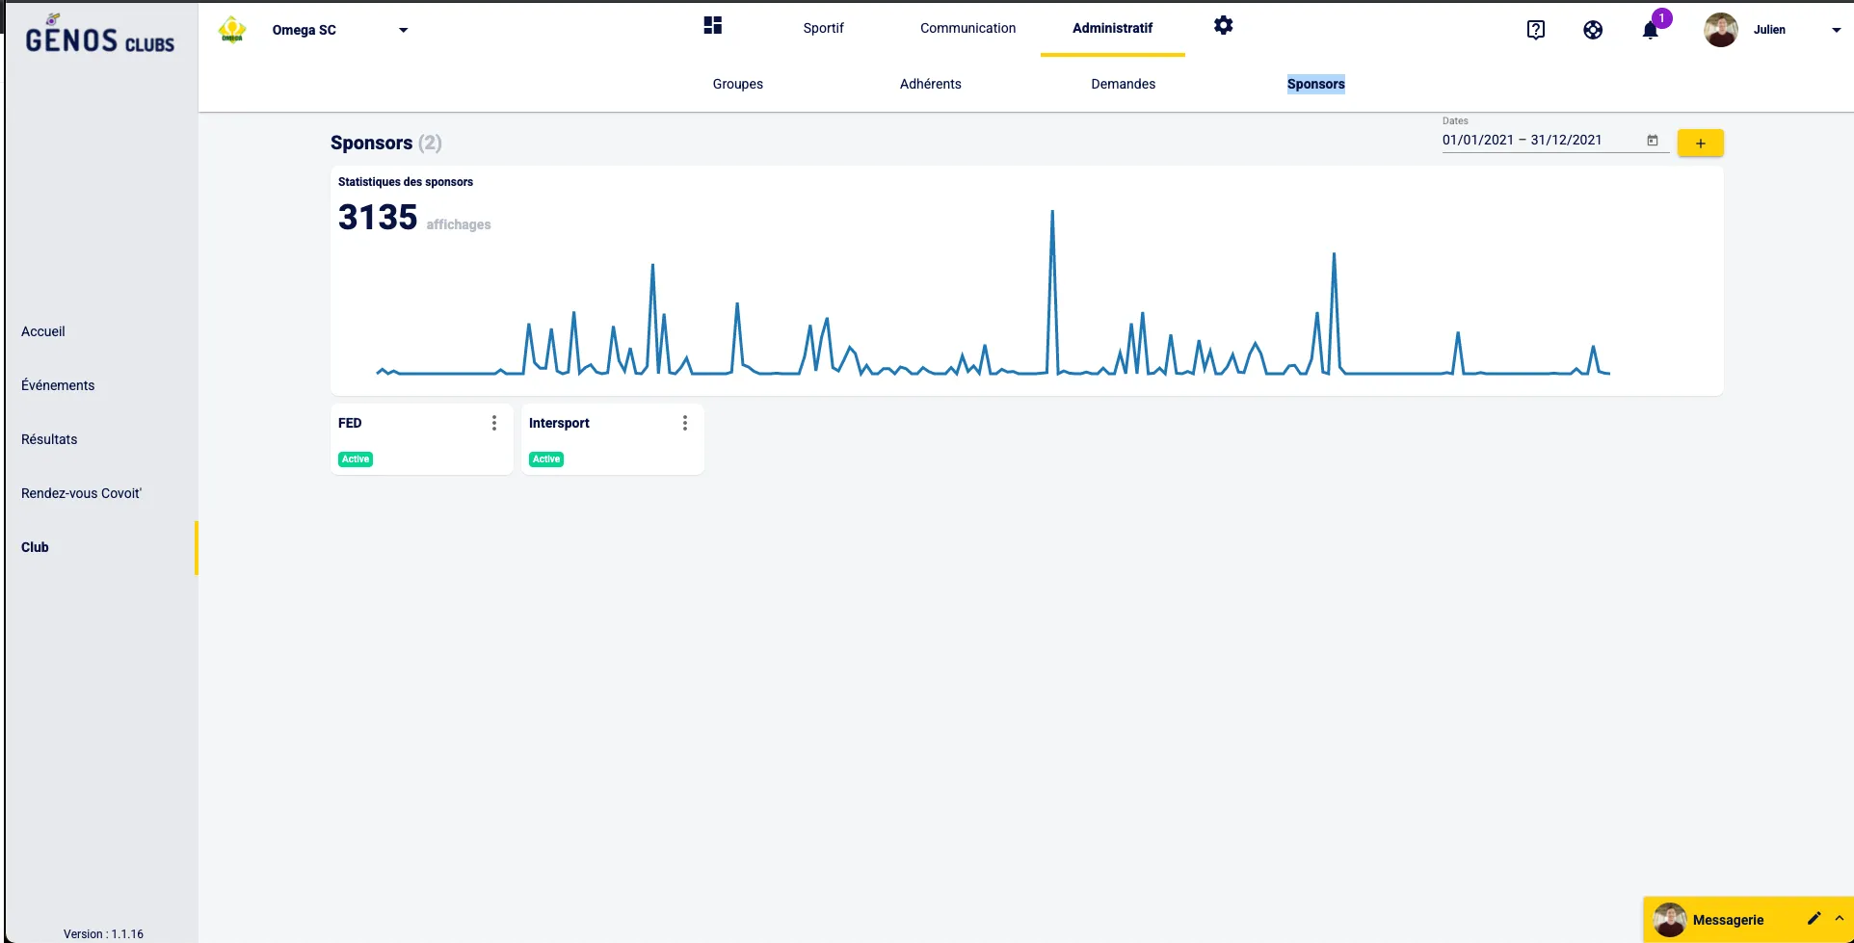Navigate to Événements in the sidebar
1854x943 pixels.
pos(58,385)
